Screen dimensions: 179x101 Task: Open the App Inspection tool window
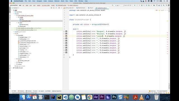tap(57, 91)
